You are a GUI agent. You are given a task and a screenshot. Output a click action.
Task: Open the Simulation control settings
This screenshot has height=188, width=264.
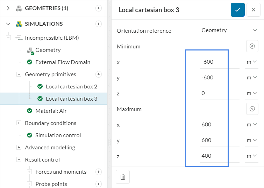[x=58, y=135]
